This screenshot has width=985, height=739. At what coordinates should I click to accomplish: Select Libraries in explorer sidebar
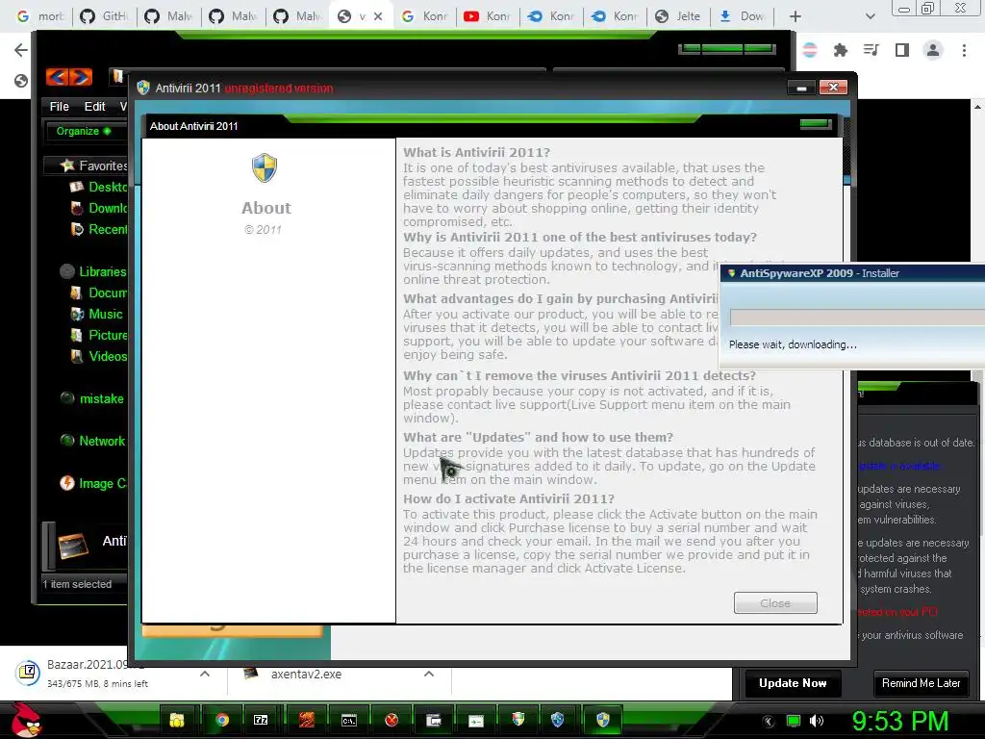(93, 271)
